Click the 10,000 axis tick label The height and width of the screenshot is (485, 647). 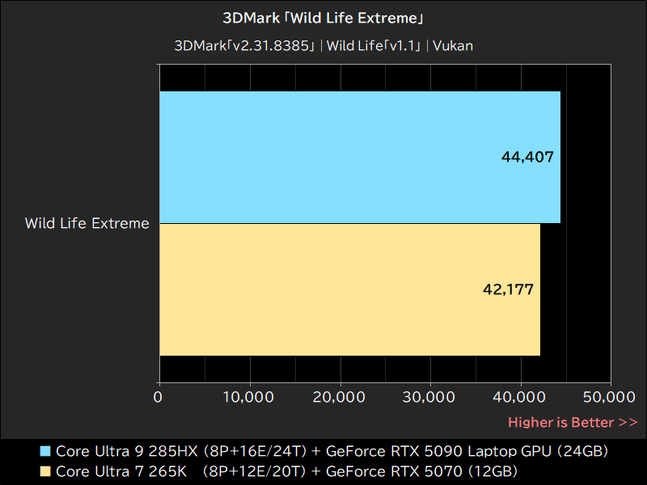248,398
